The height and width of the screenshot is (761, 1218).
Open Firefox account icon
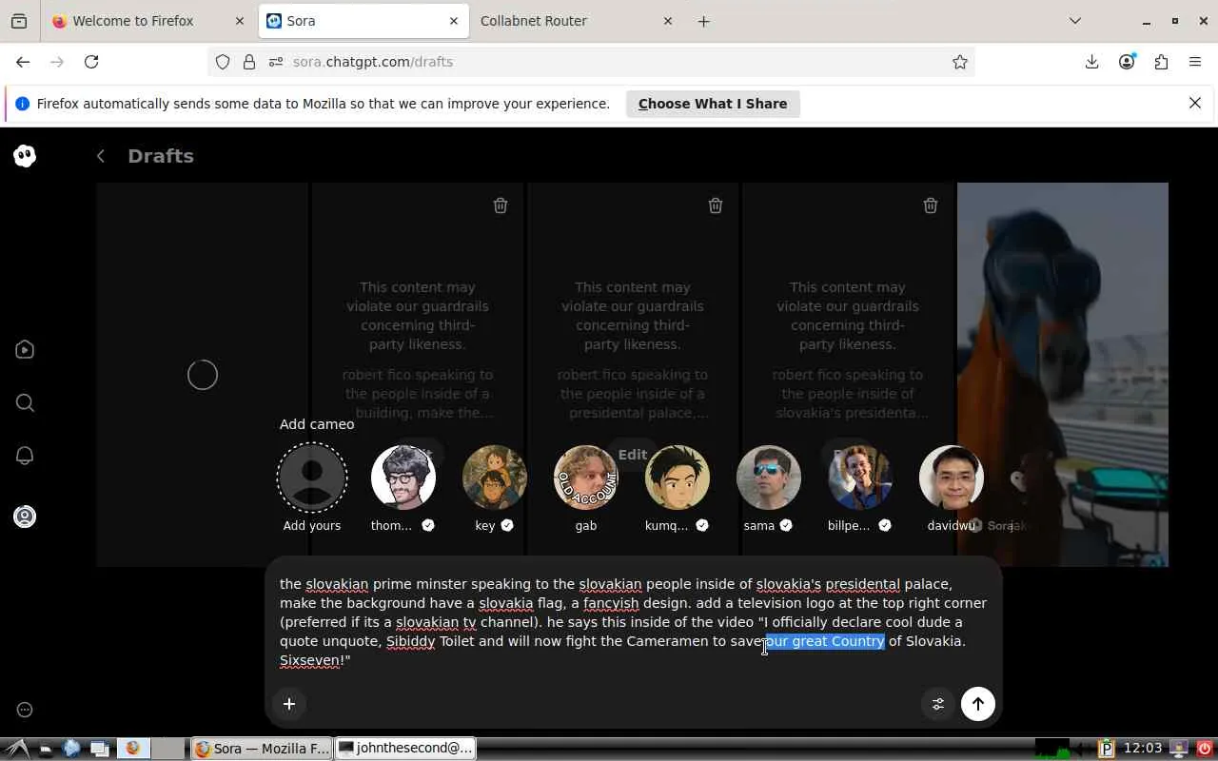pos(1127,62)
